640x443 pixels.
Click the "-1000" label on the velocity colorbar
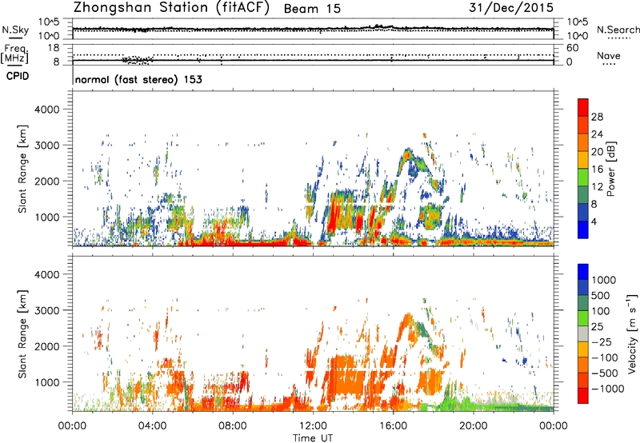point(607,389)
